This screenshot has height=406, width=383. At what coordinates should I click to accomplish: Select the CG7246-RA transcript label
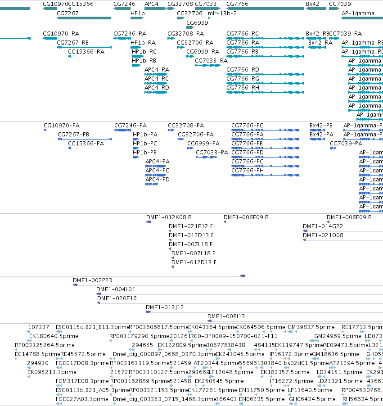(130, 34)
